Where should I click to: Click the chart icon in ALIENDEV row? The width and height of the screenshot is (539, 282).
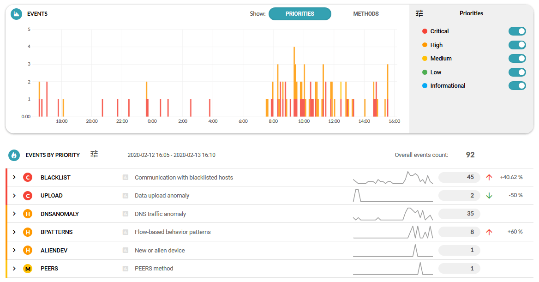[125, 251]
